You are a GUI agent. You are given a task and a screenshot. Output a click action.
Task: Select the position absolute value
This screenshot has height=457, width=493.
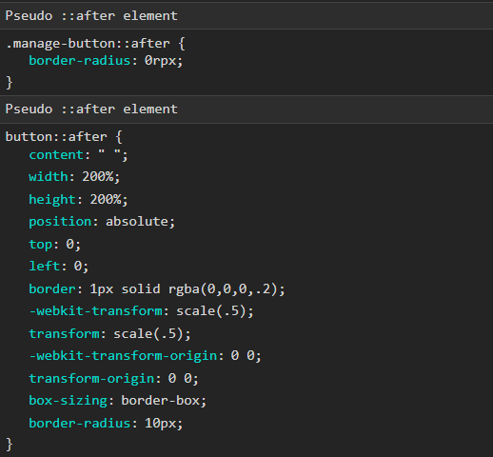click(137, 222)
